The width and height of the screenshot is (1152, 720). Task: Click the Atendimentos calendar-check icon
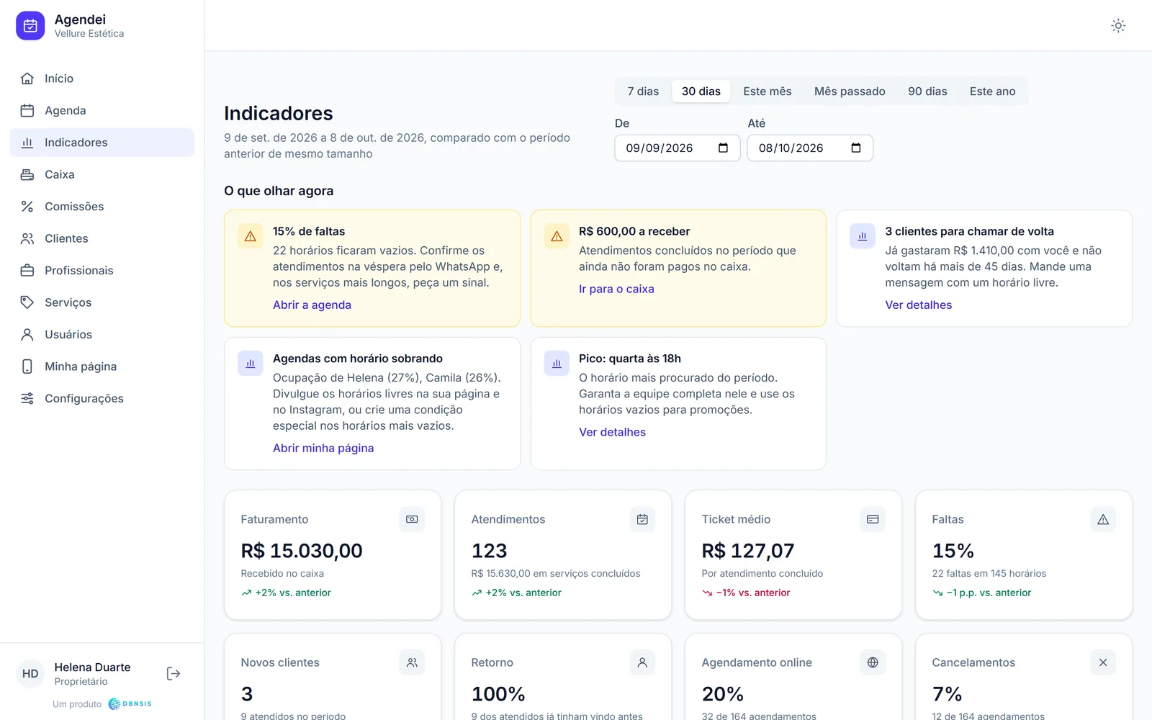pos(642,519)
